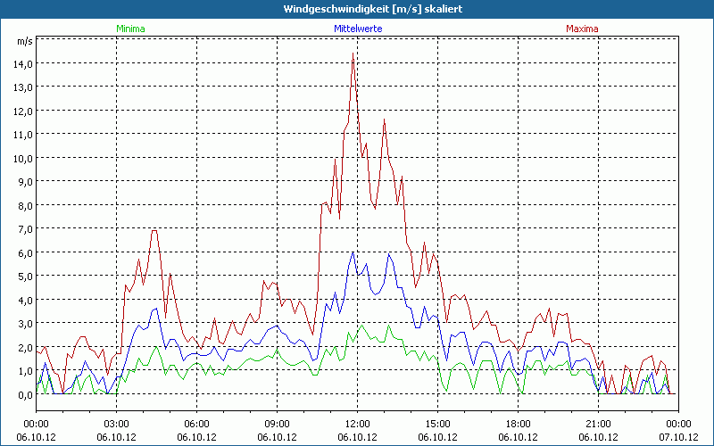Click the title 'Windgeschwindigkeit [m/s] skaliert'
The height and width of the screenshot is (446, 714).
(373, 9)
